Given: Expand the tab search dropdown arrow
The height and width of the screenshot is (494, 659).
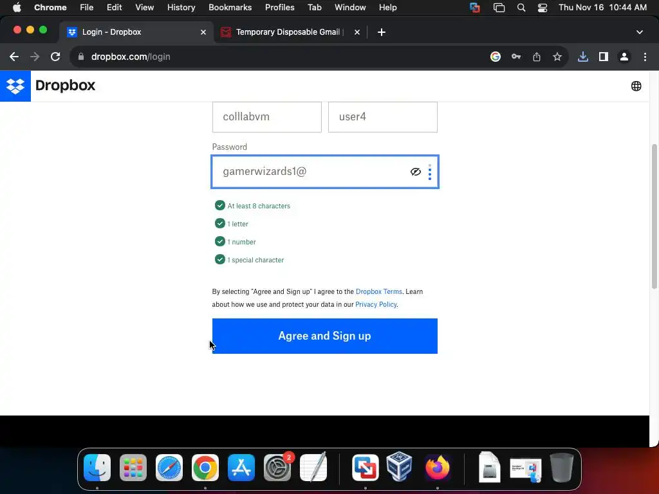Looking at the screenshot, I should click(639, 32).
